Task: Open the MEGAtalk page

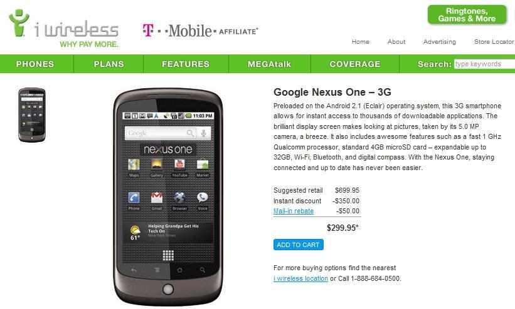Action: click(x=269, y=64)
